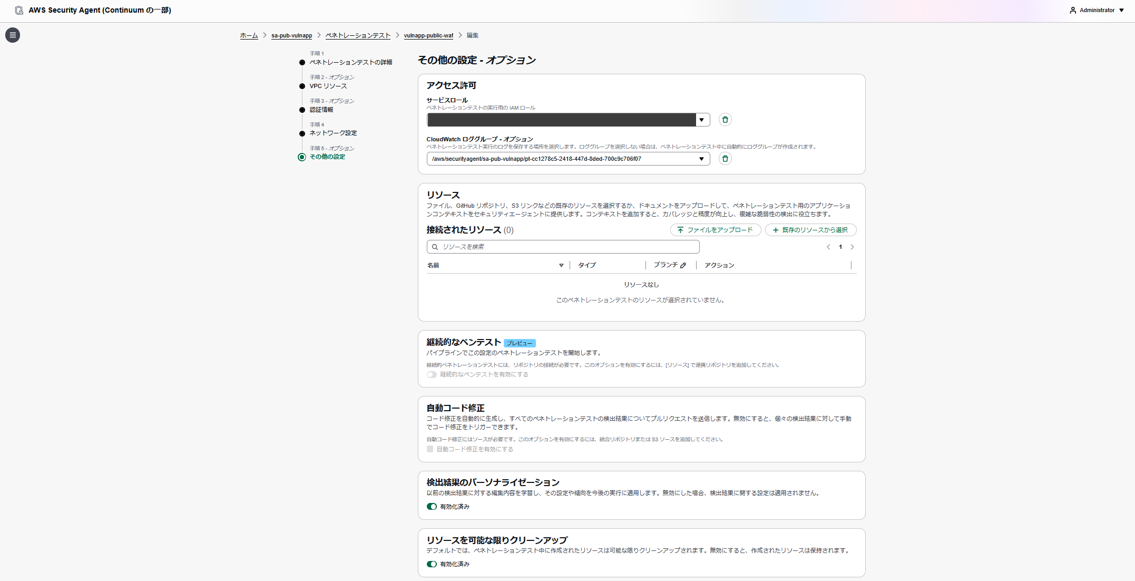Click the branch column edit pencil icon
This screenshot has width=1135, height=581.
coord(683,265)
